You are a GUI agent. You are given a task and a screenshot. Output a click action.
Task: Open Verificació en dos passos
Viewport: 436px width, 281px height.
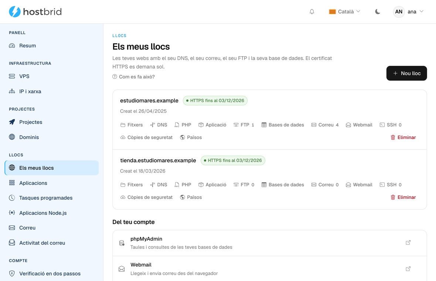click(x=52, y=274)
